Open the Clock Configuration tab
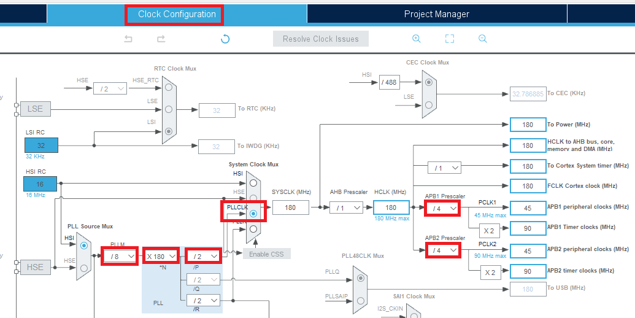 tap(177, 14)
